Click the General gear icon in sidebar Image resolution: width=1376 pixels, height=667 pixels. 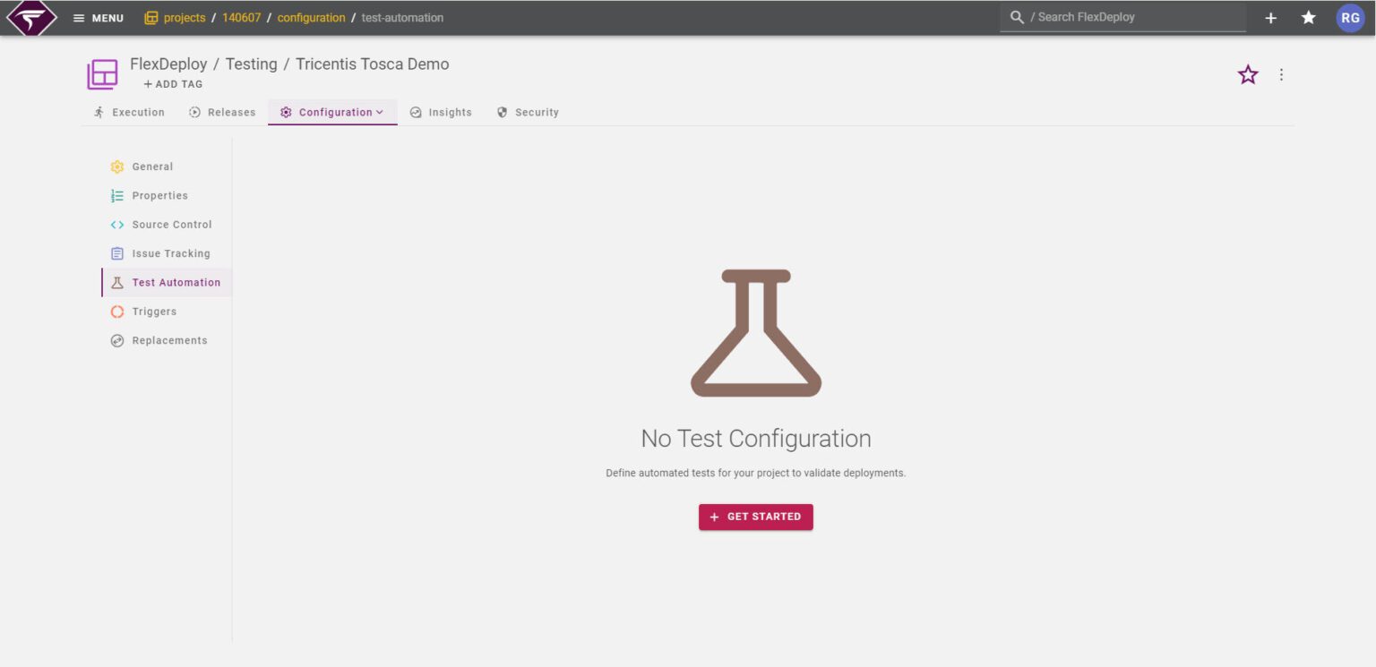pos(116,167)
